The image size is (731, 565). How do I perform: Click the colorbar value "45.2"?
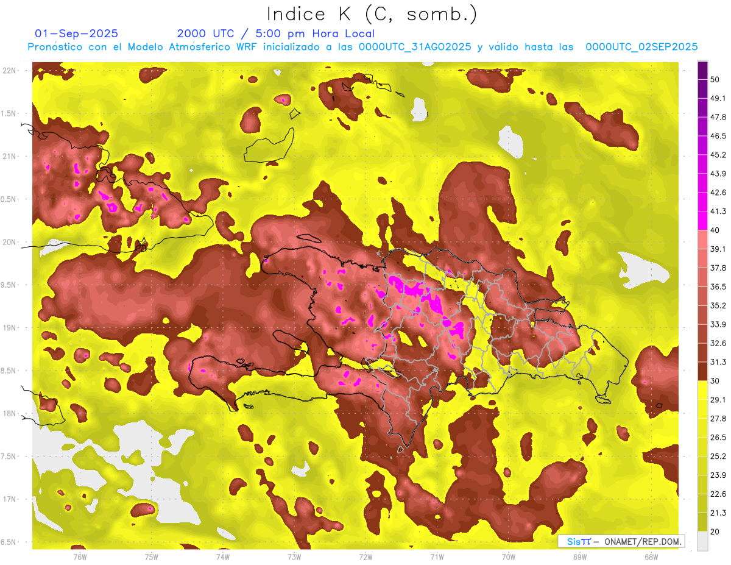pos(718,155)
